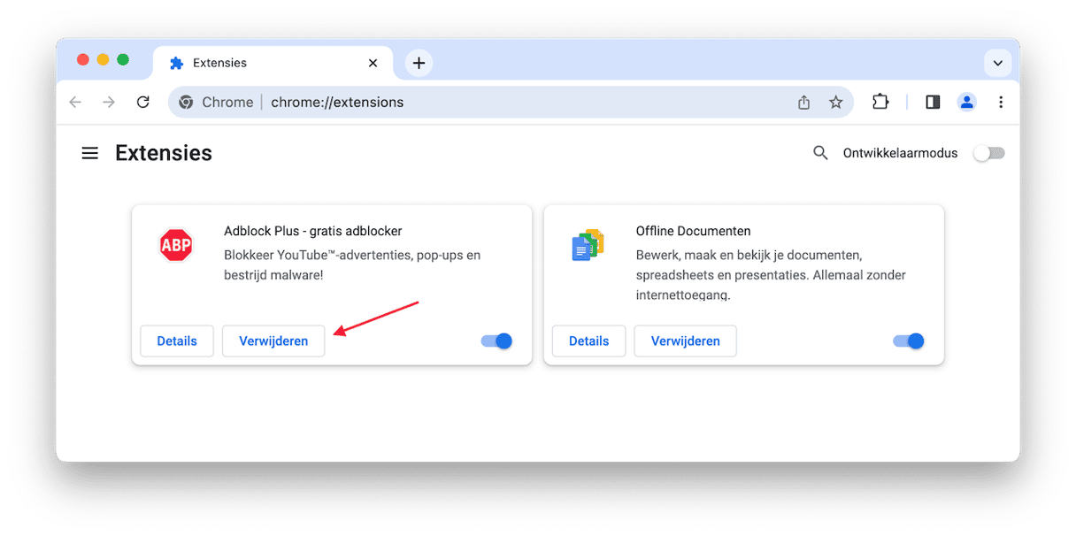
Task: Open Details for Adblock Plus
Action: [x=177, y=341]
